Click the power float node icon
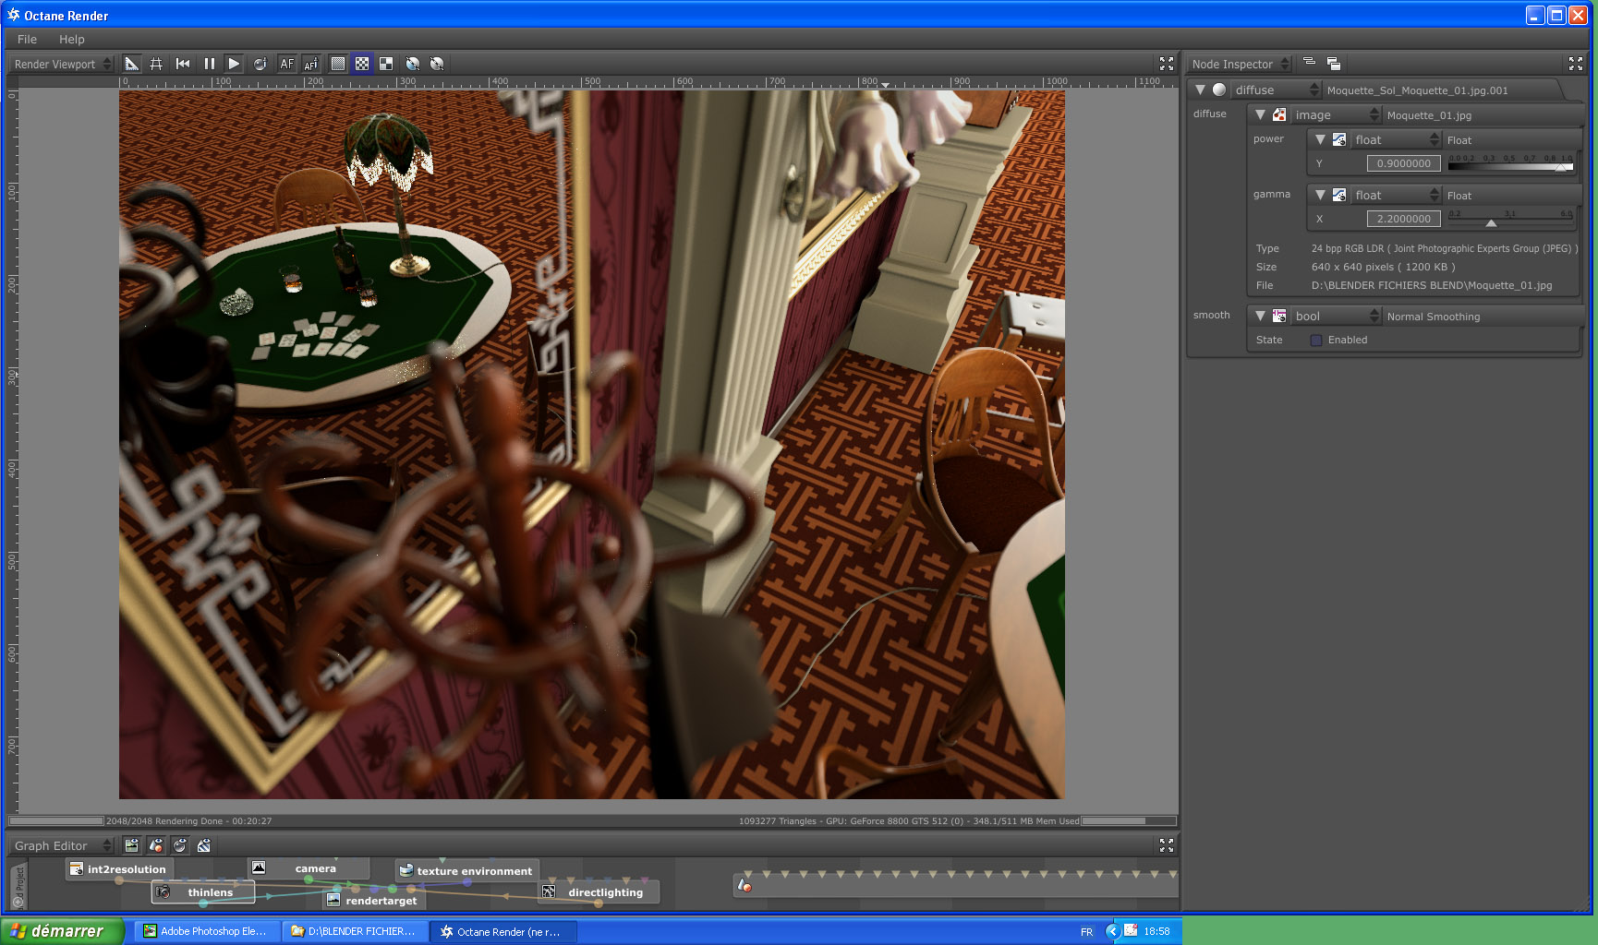This screenshot has height=945, width=1598. click(x=1339, y=139)
